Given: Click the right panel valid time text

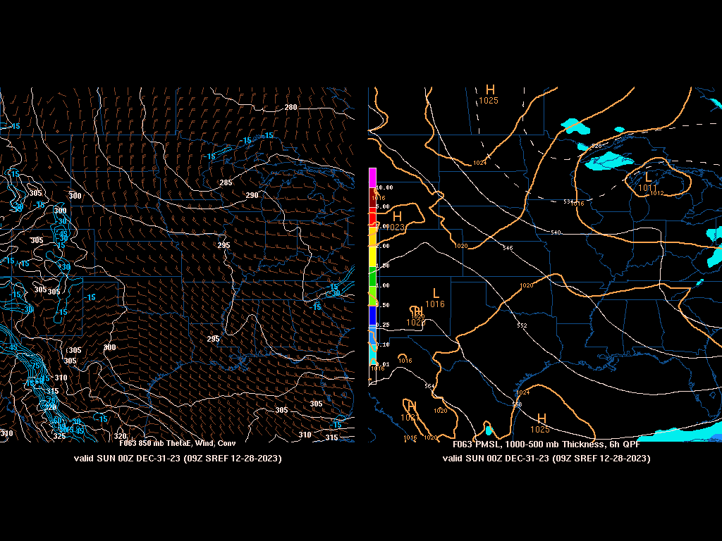Looking at the screenshot, I should pos(546,459).
